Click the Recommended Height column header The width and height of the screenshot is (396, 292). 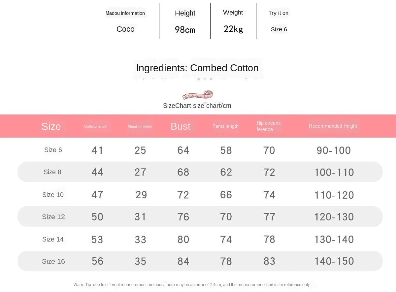[x=333, y=126]
